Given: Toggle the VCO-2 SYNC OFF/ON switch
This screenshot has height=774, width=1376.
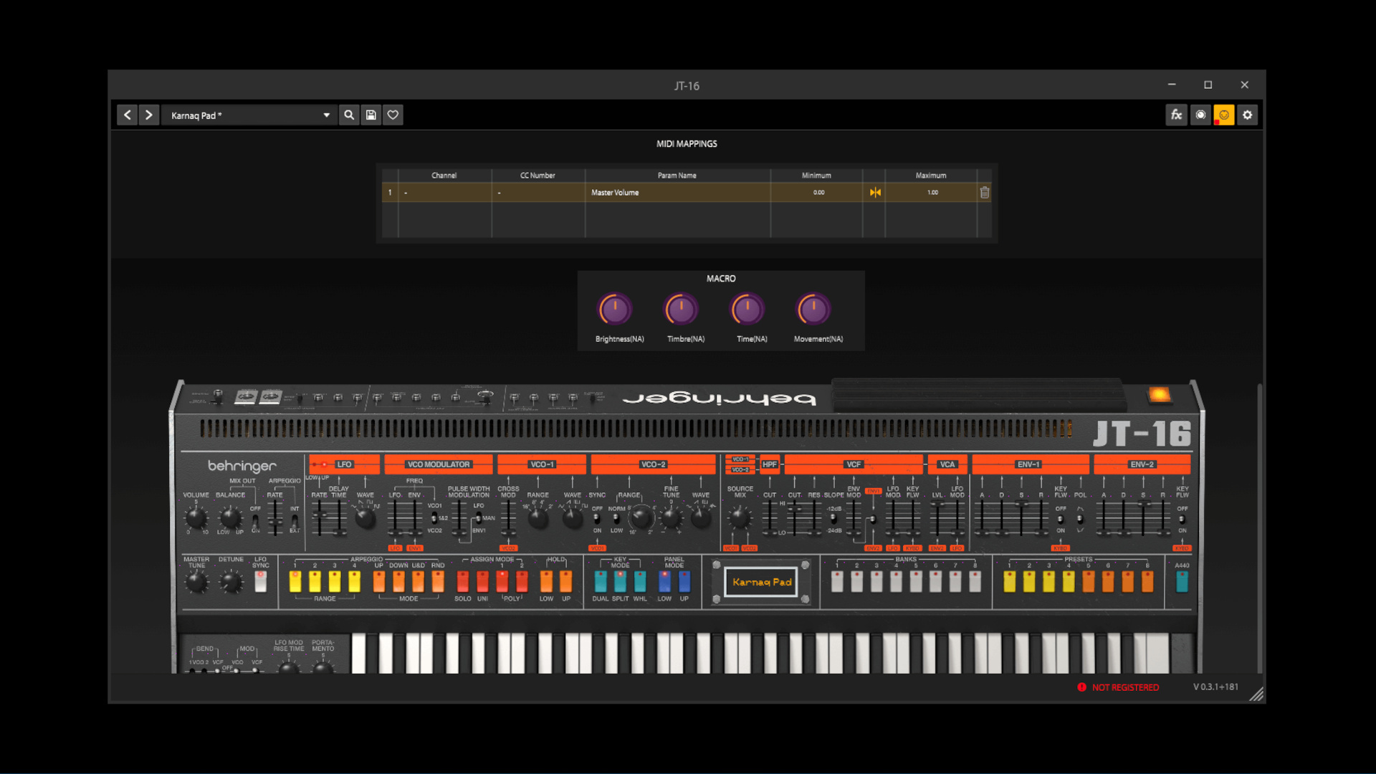Looking at the screenshot, I should pos(597,519).
